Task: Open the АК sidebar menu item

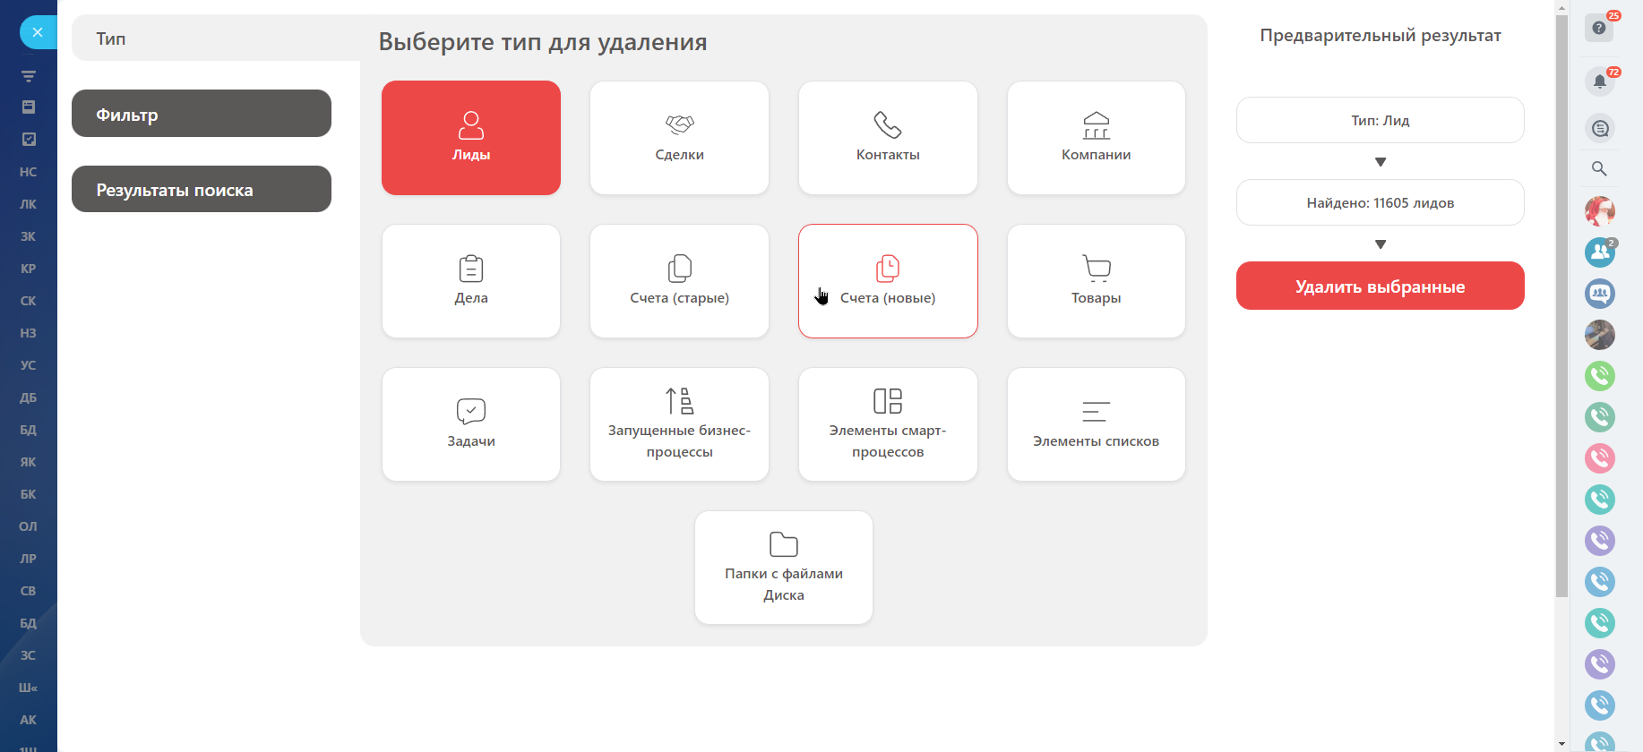Action: tap(29, 720)
